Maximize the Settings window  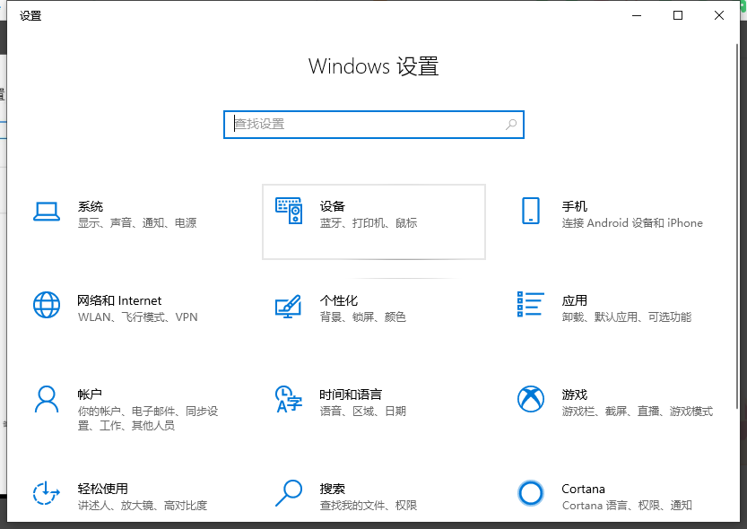678,15
